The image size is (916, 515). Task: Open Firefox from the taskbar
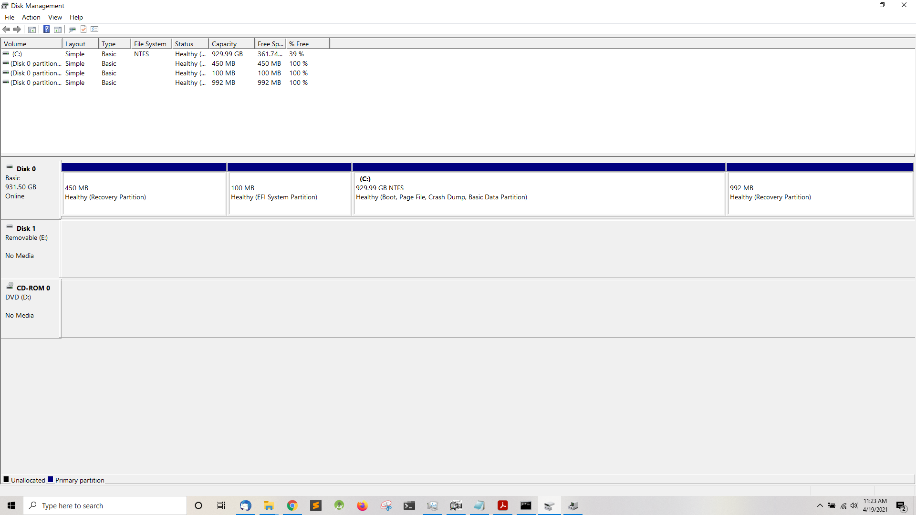point(363,505)
